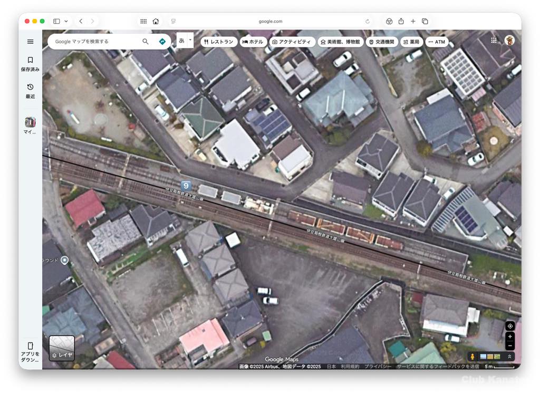Expand Safari sidebar options dropdown chevron
Viewport: 540px width, 394px height.
pyautogui.click(x=66, y=21)
